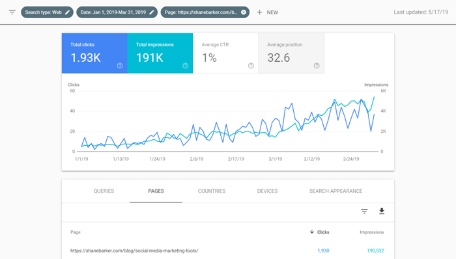Screen dimensions: 456x259
Task: Edit the Date range filter pencil icon
Action: (152, 12)
